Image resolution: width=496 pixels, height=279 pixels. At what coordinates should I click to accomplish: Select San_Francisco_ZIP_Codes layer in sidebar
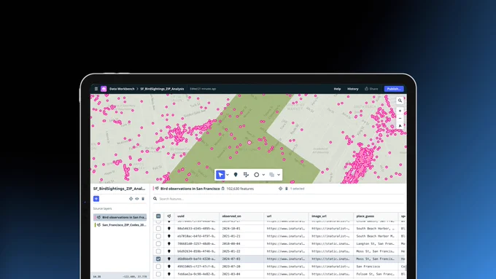[x=120, y=225]
